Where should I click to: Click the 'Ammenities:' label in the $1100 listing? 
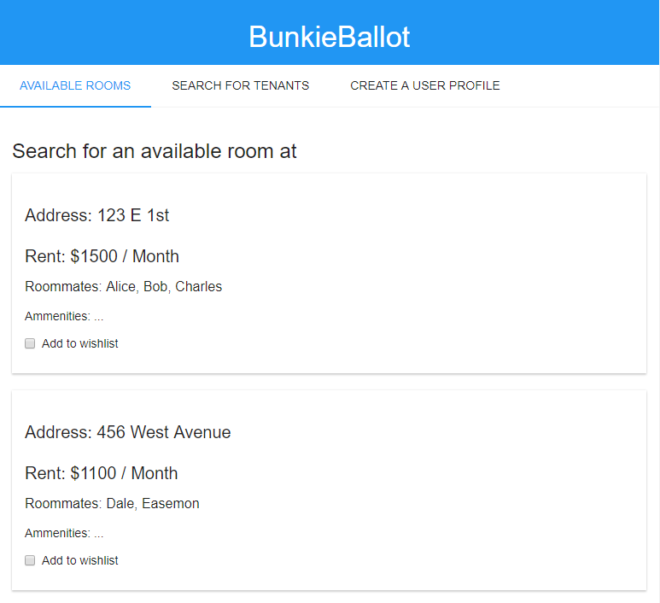(x=57, y=533)
